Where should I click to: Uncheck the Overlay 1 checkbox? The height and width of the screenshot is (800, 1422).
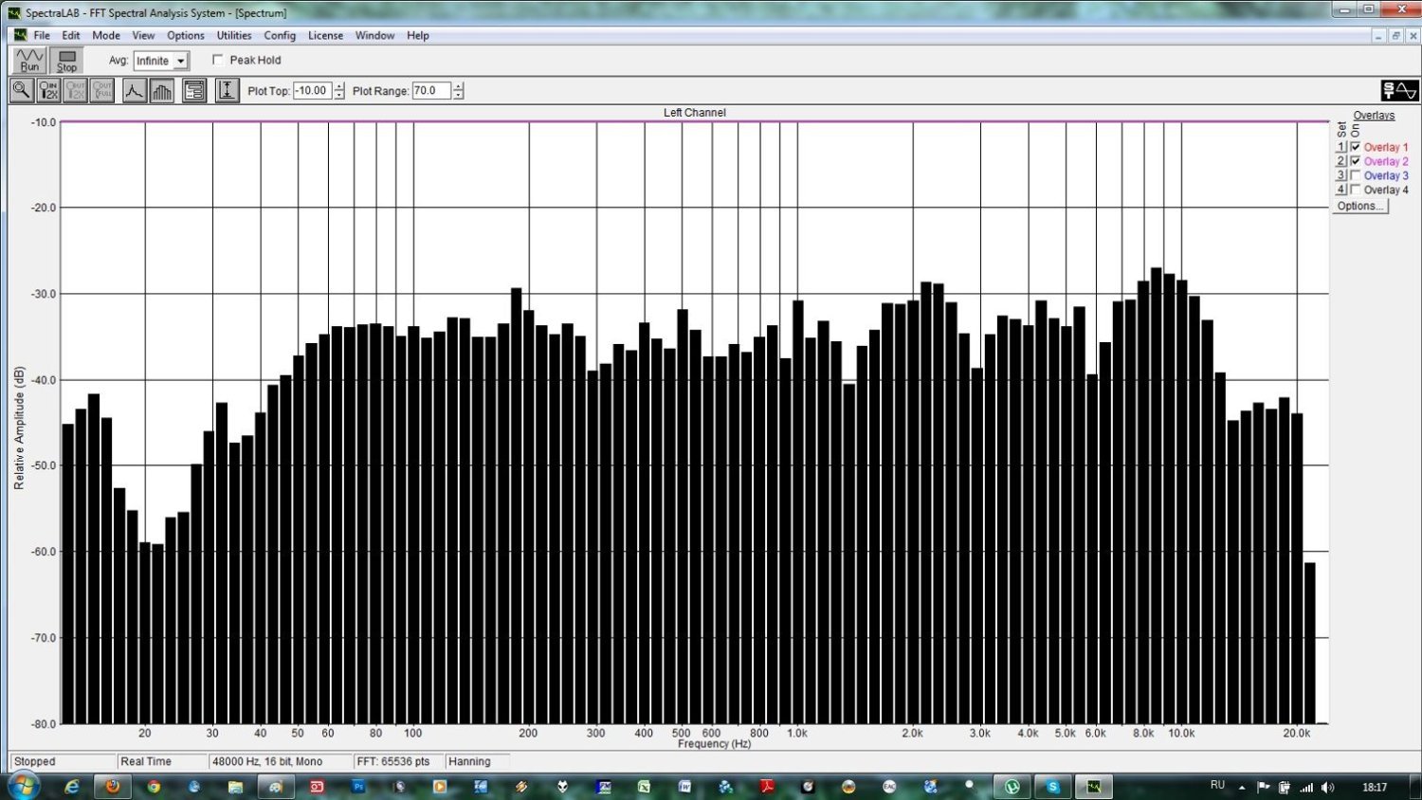tap(1356, 147)
